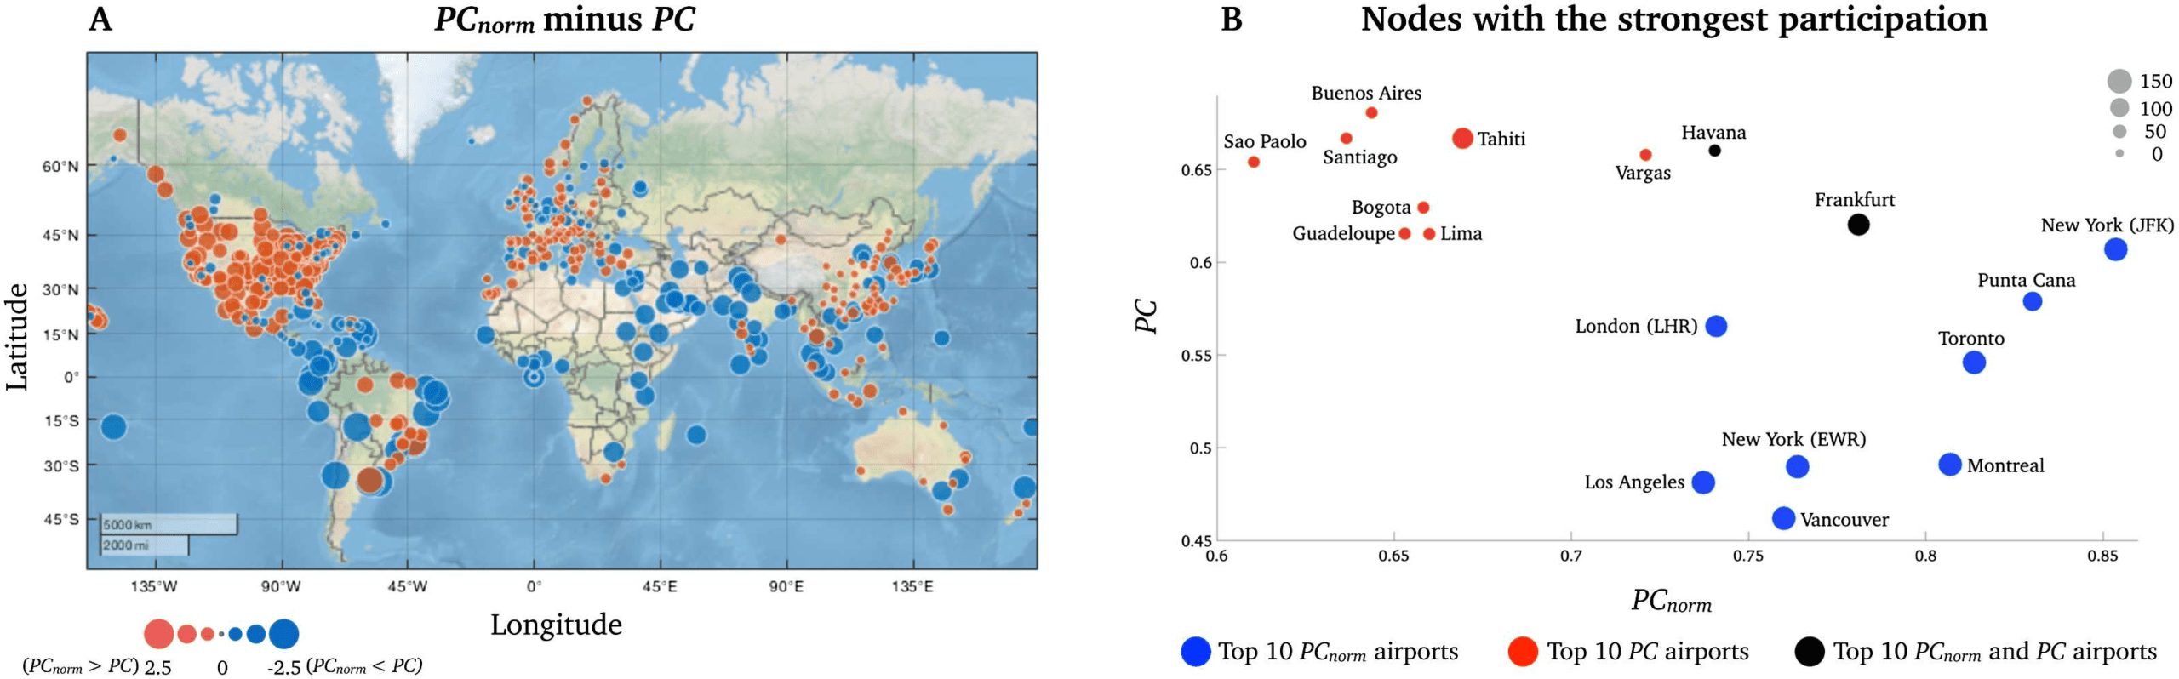Viewport: 2179px width, 679px height.
Task: Click the '-2.5 (PCnorm < PC)' legend label
Action: coord(345,666)
